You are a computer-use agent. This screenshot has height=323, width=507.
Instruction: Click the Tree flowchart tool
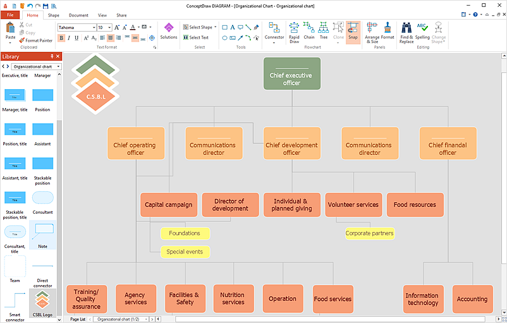(x=324, y=31)
